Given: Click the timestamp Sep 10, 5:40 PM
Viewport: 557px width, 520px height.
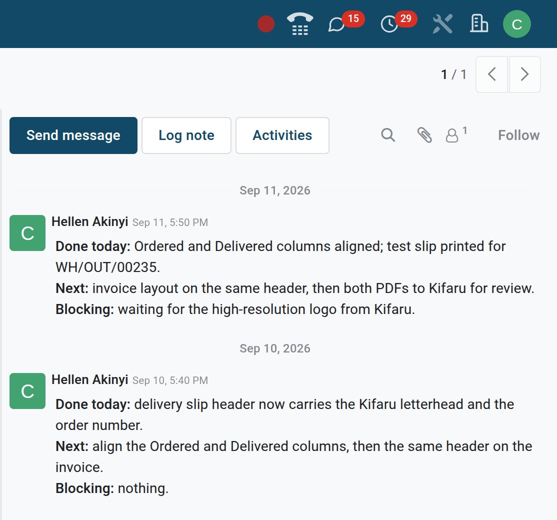Looking at the screenshot, I should point(170,381).
